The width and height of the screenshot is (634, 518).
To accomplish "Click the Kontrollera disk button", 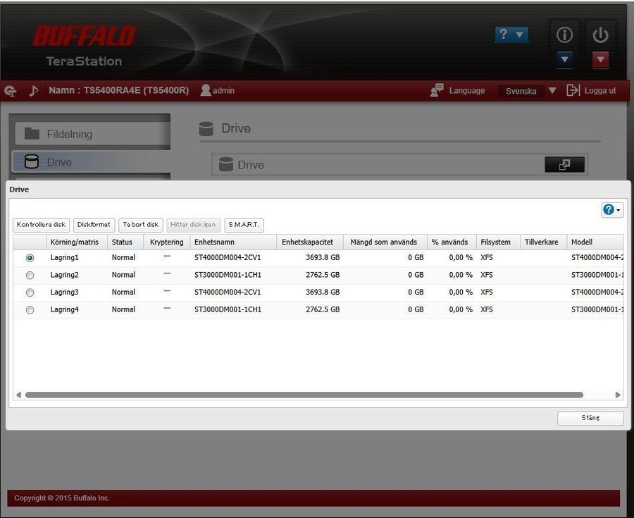I will (x=41, y=225).
